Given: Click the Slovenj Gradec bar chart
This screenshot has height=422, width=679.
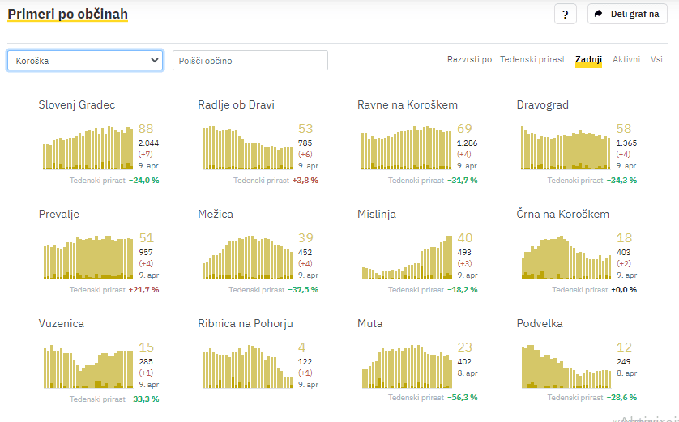Looking at the screenshot, I should [88, 147].
